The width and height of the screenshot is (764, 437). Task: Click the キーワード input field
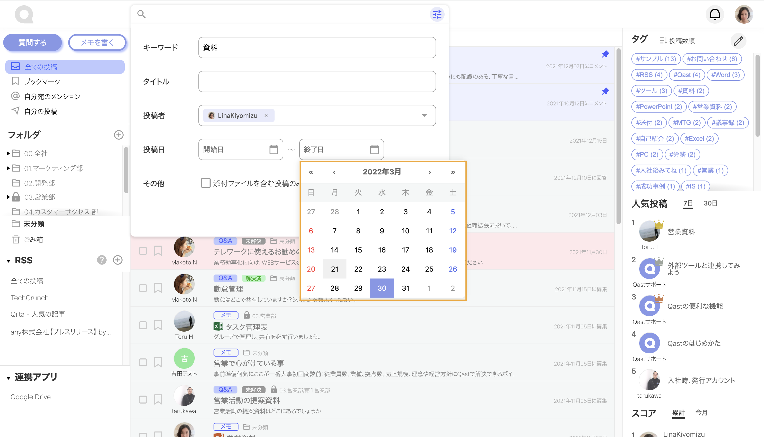coord(317,48)
